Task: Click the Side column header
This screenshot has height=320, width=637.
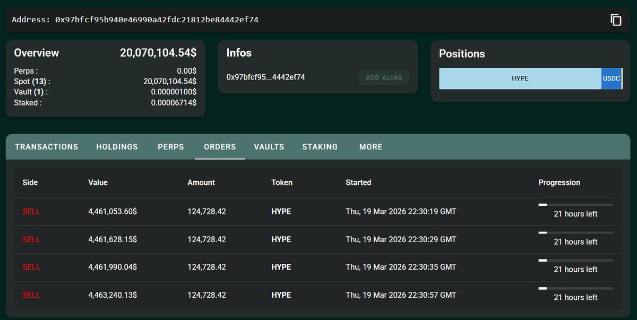Action: tap(30, 182)
